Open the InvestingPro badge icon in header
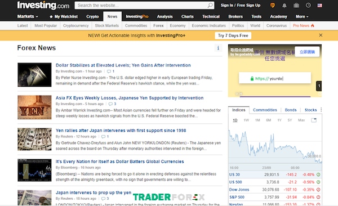 (273, 6)
